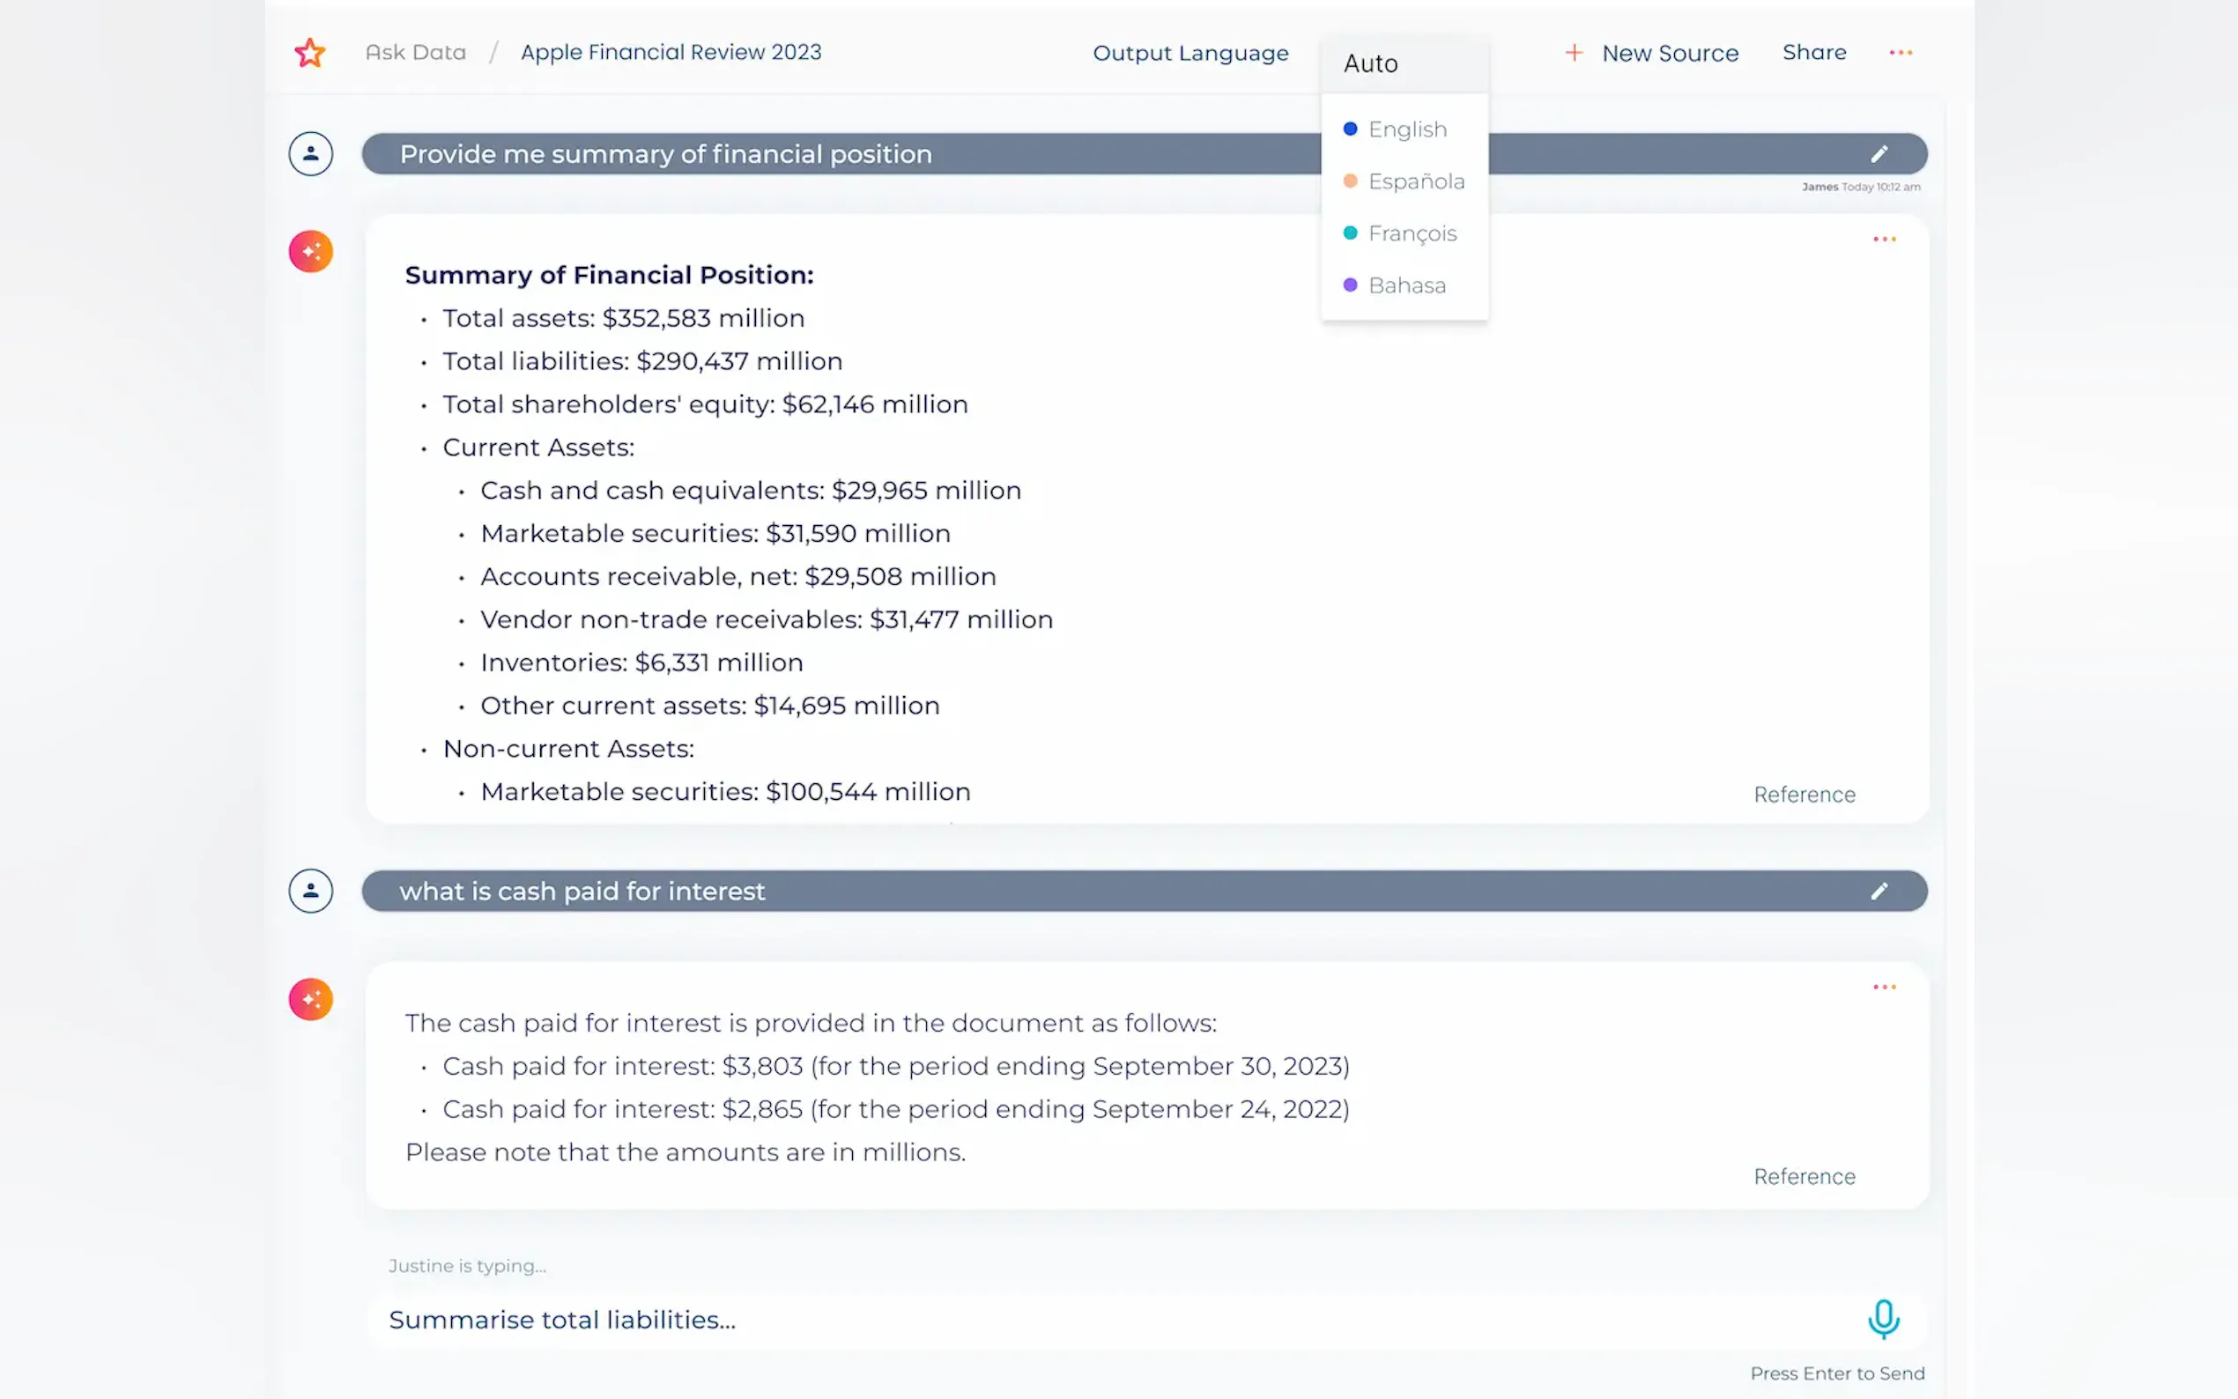Open the header three-dot more menu

tap(1901, 53)
